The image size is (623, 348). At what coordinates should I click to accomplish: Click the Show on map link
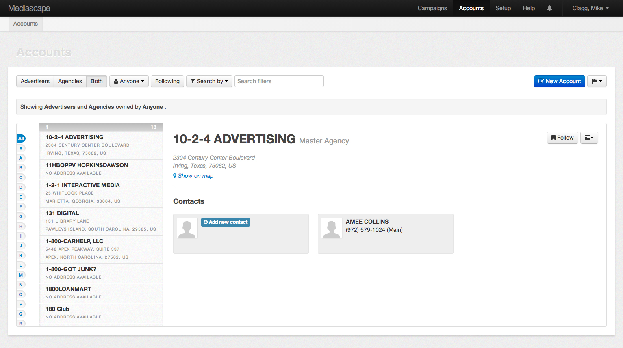point(195,176)
